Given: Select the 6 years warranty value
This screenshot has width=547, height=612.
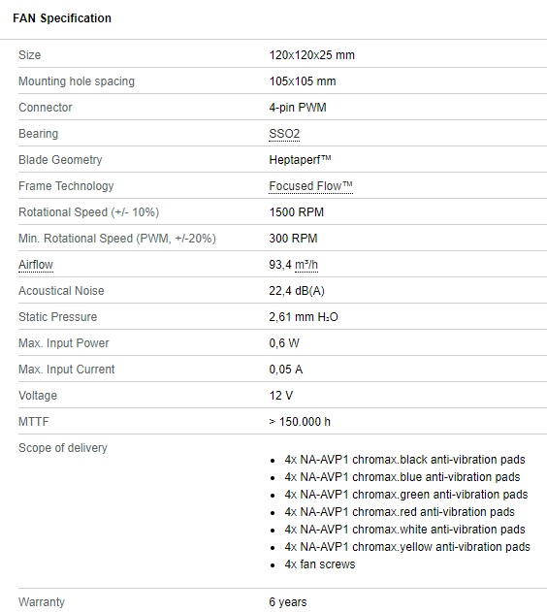Looking at the screenshot, I should pos(288,602).
